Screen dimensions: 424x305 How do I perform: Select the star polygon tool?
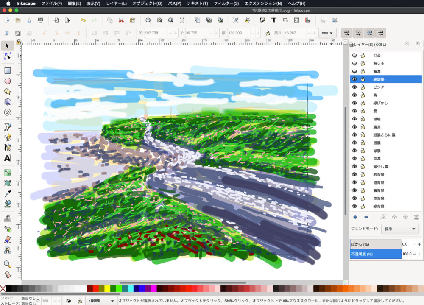(7, 92)
